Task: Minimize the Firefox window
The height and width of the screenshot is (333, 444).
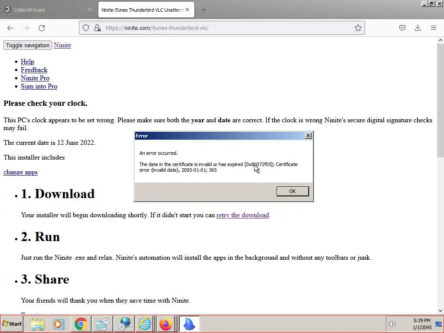Action: 424,4
